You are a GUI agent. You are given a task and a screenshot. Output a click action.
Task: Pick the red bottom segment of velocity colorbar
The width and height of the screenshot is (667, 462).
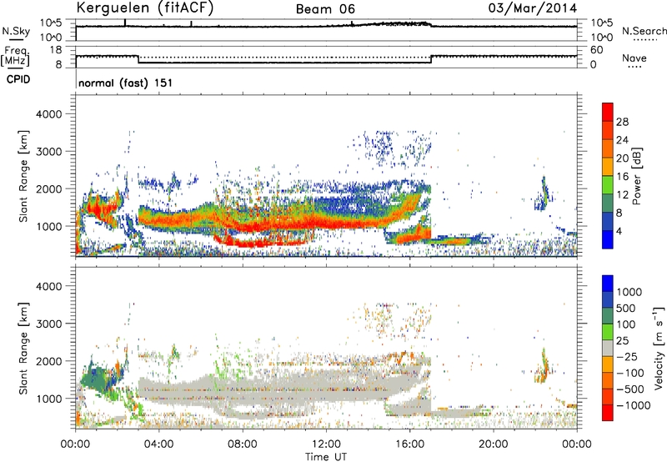click(x=608, y=413)
